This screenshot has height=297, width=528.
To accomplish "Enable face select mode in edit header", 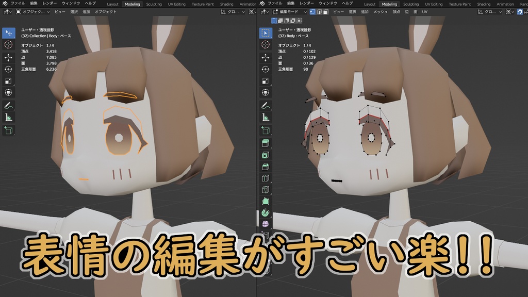I will (x=325, y=11).
